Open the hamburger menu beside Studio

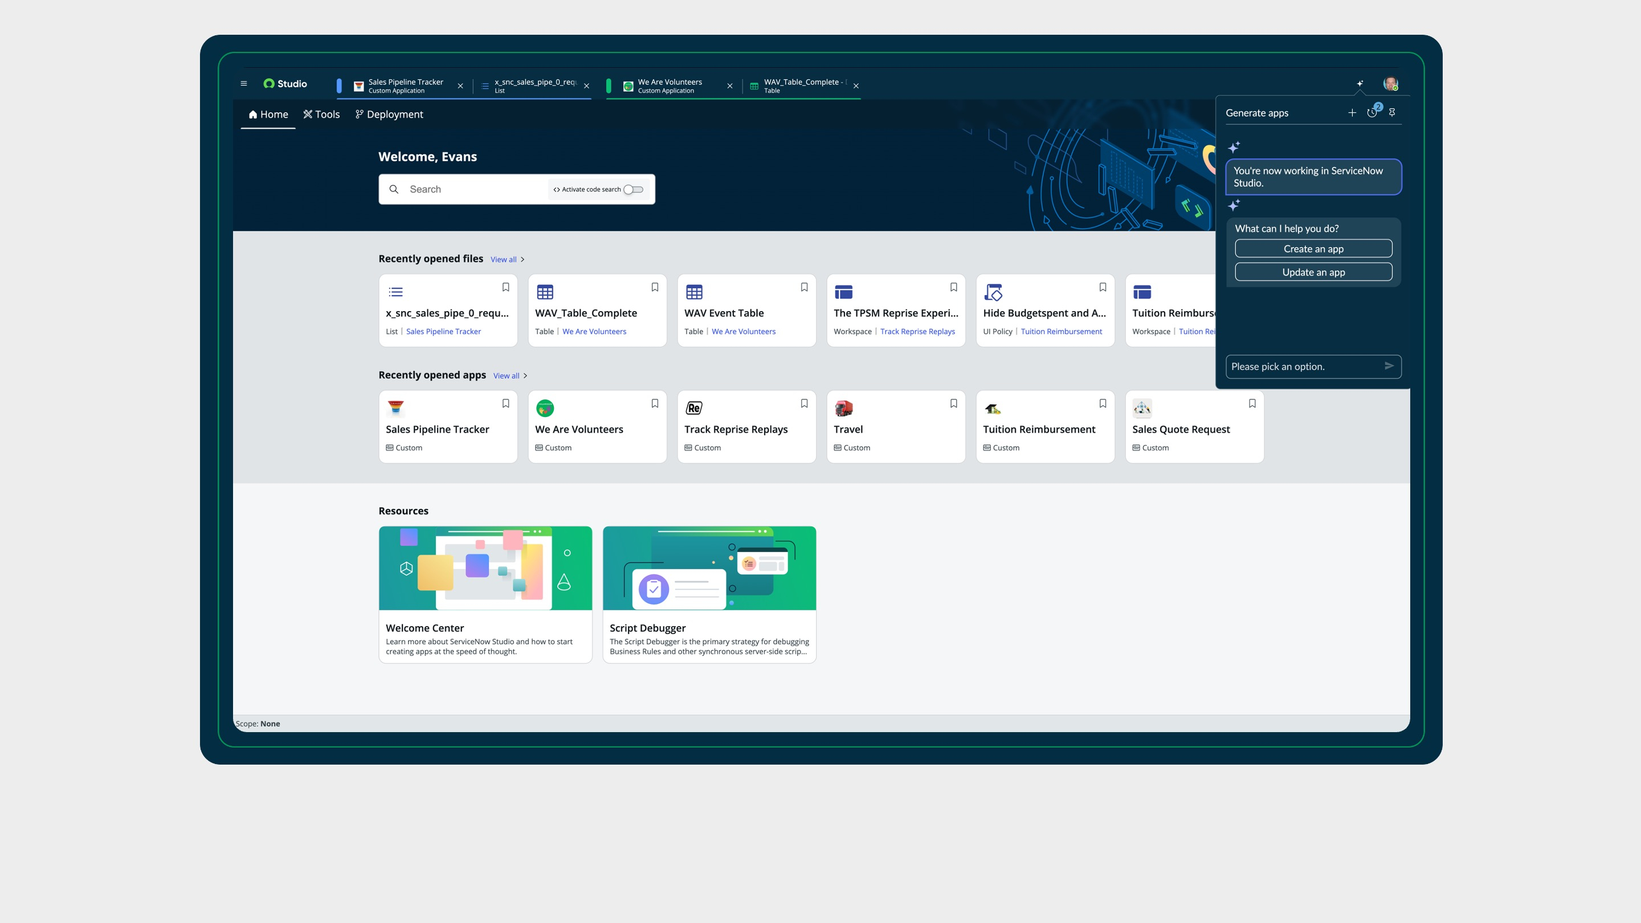coord(243,83)
